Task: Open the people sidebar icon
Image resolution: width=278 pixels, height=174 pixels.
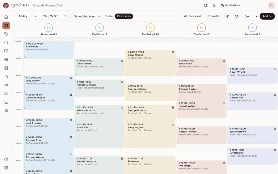Action: (6, 94)
